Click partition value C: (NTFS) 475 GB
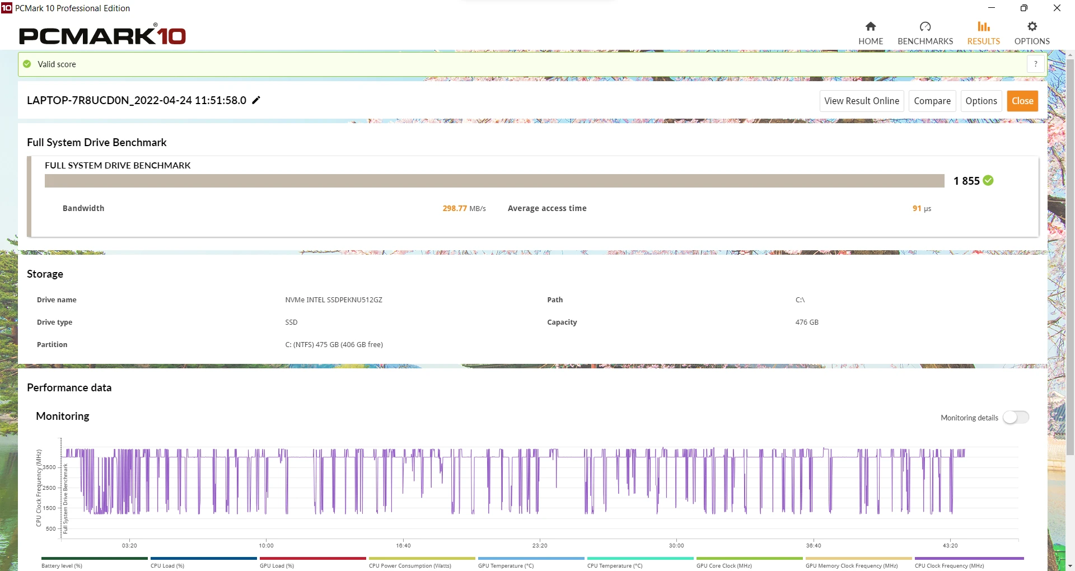This screenshot has width=1075, height=571. (334, 345)
